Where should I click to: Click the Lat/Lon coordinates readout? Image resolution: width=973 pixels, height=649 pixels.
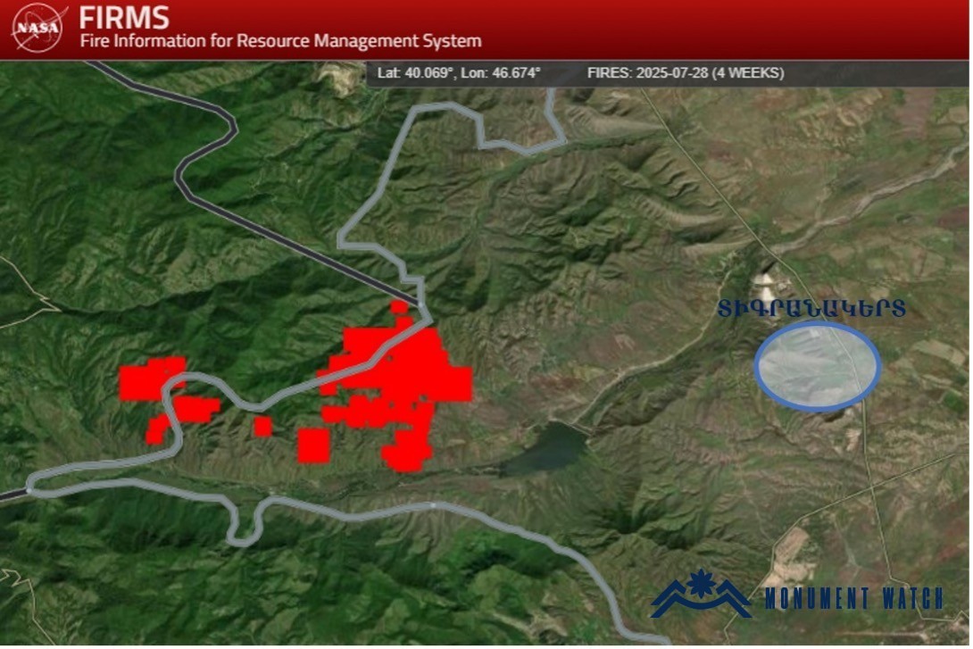click(459, 73)
